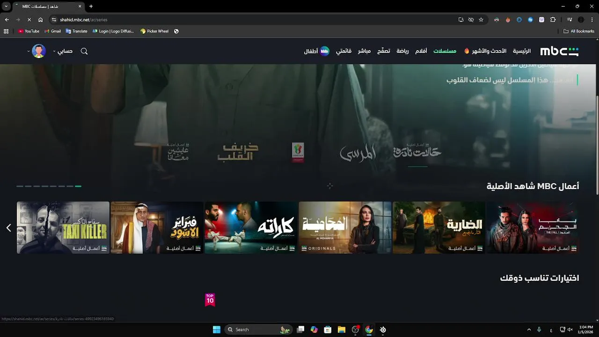Open File Explorer from taskbar
This screenshot has height=337, width=599.
342,330
